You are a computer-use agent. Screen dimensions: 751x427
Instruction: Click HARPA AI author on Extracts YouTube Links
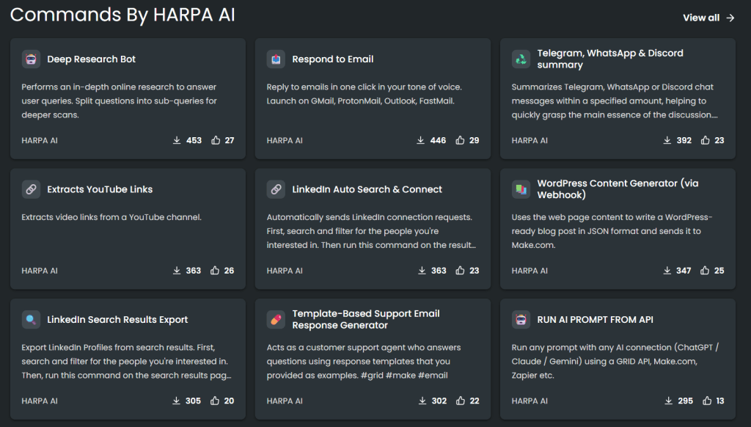pos(40,271)
